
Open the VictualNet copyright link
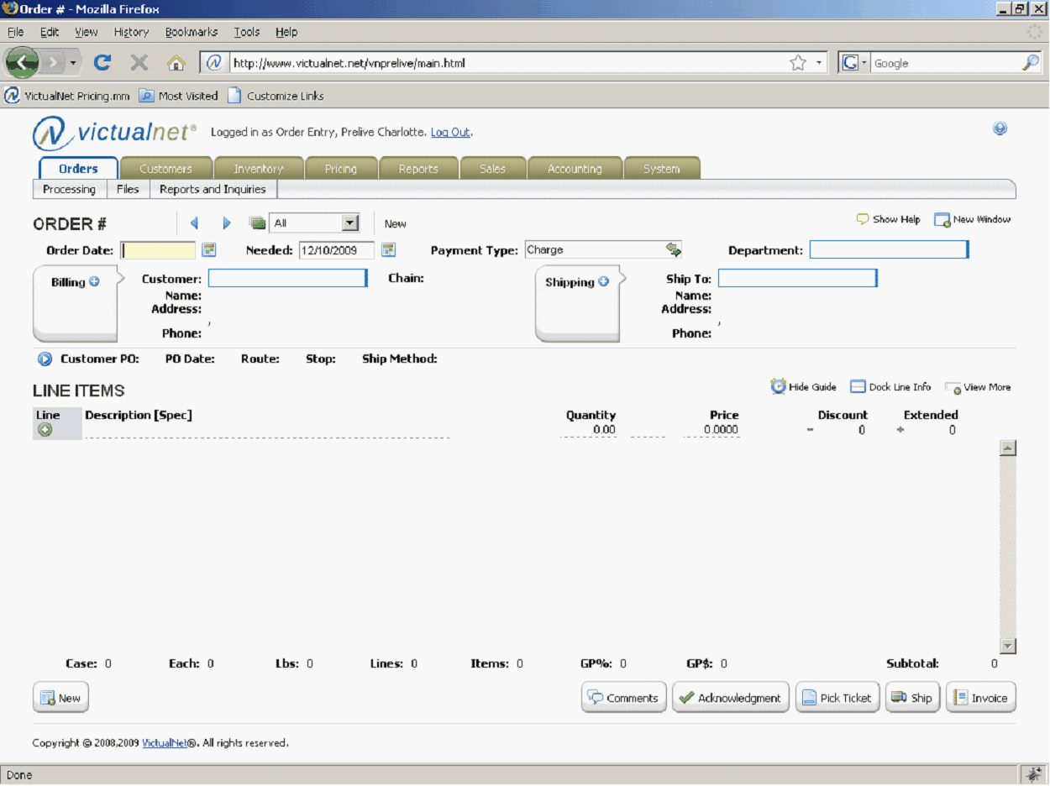[x=165, y=743]
